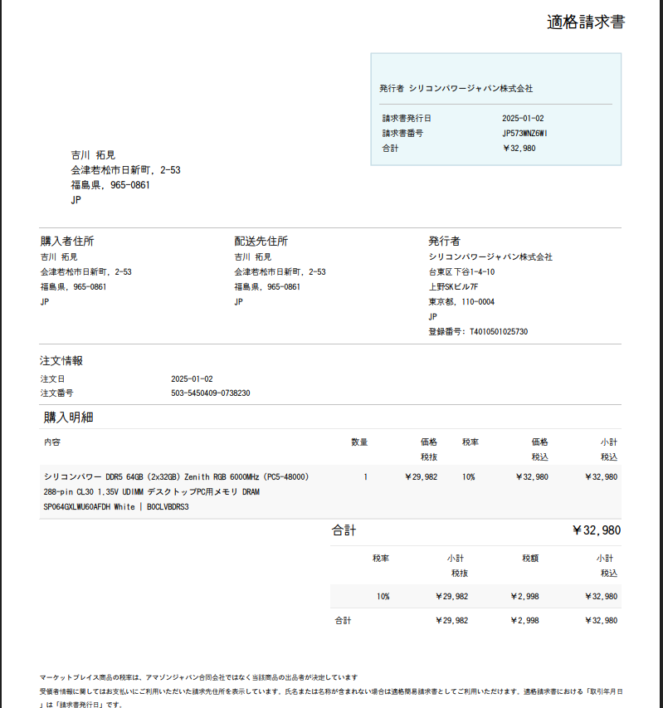Click the 購入明細 section heading
This screenshot has width=663, height=708.
[68, 417]
